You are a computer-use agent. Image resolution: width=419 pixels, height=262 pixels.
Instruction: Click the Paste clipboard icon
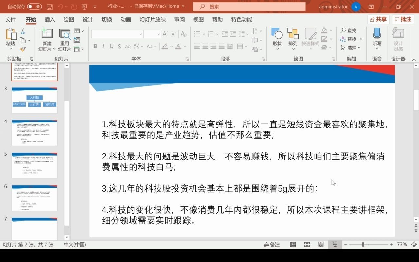(11, 34)
